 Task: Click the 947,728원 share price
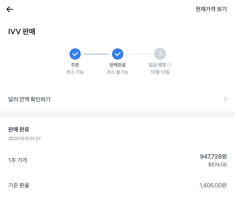click(x=213, y=157)
